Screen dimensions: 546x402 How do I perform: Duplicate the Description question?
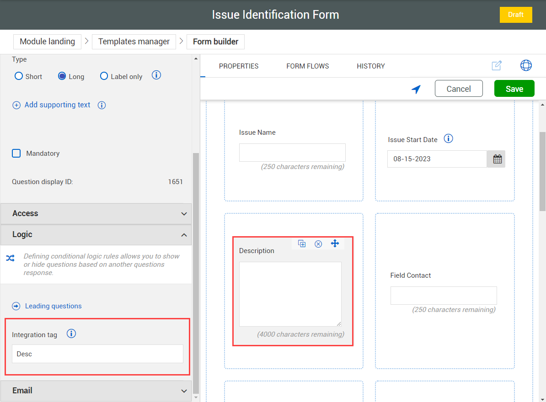click(x=301, y=243)
